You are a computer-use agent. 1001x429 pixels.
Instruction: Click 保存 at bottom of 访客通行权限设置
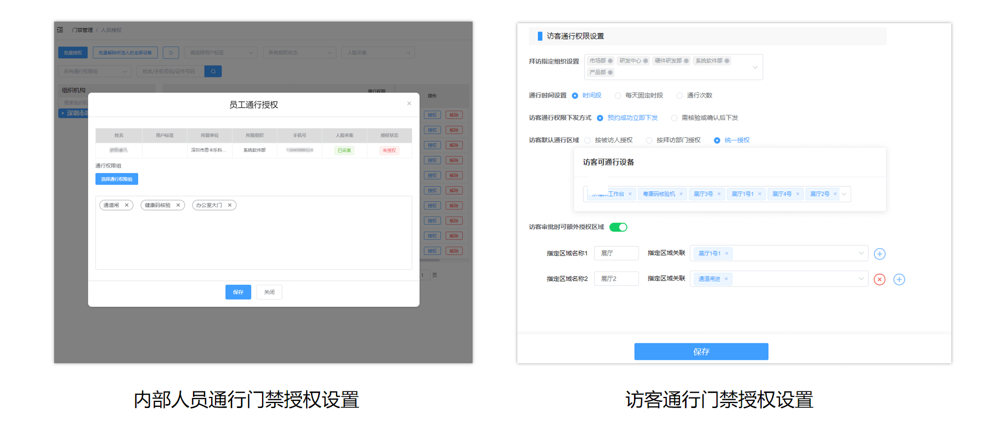click(701, 352)
